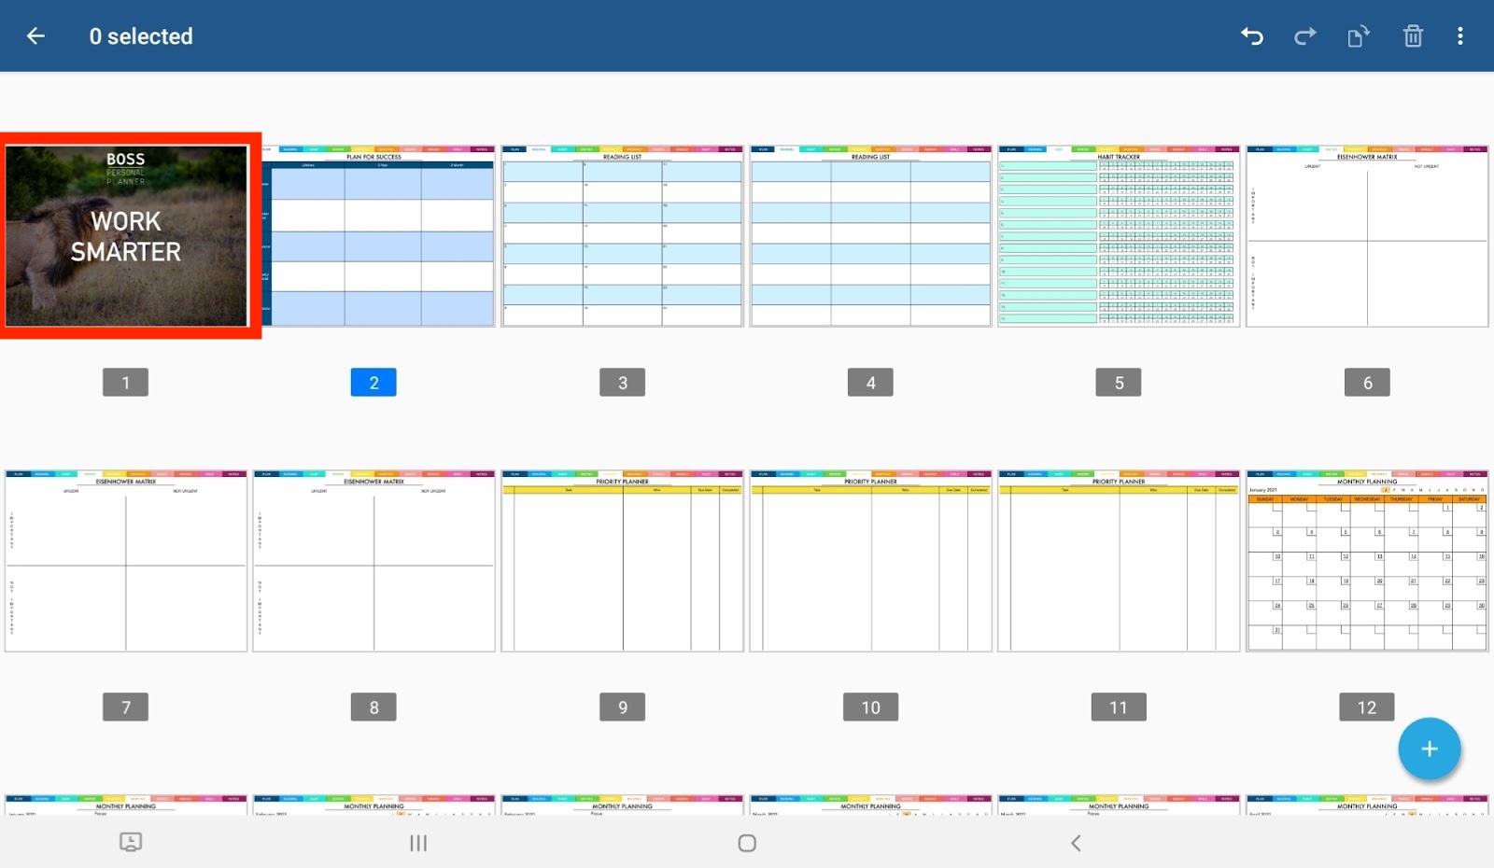Tap page number label 4

(x=870, y=383)
